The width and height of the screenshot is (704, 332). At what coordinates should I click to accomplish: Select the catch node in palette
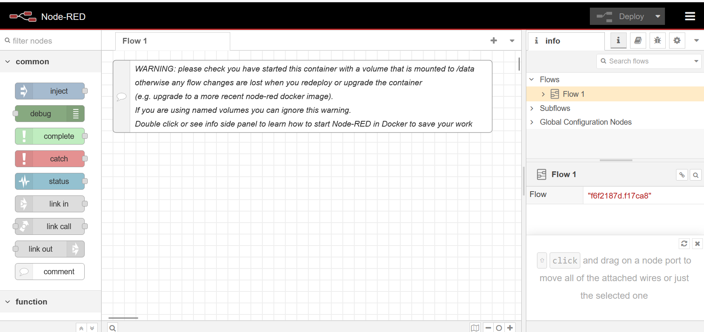[x=50, y=159]
